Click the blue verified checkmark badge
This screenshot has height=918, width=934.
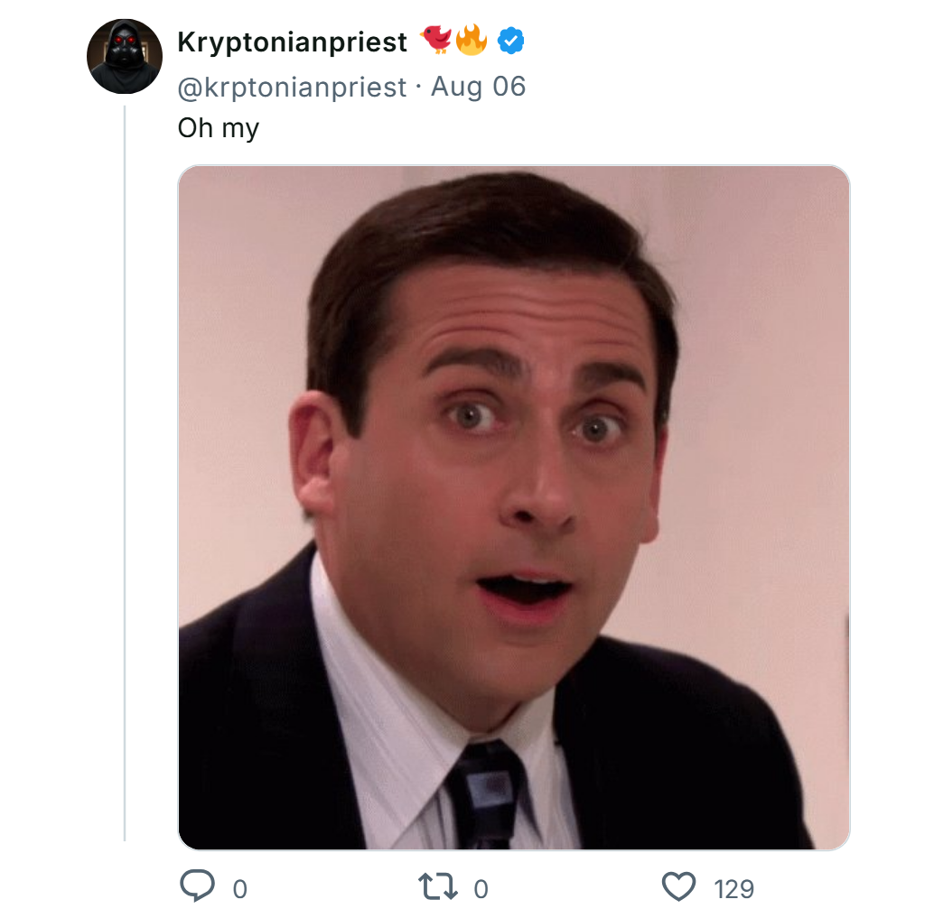[511, 42]
